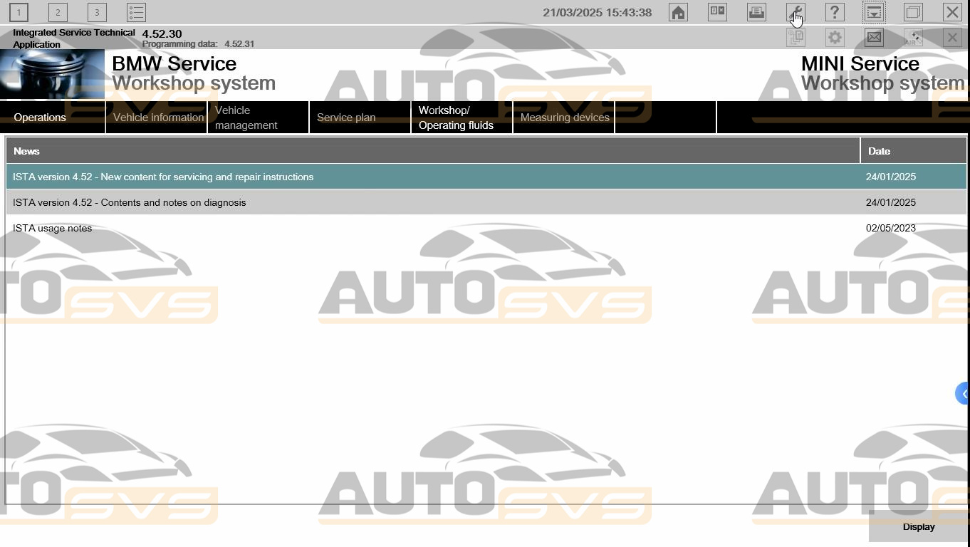The image size is (970, 547).
Task: Open help via the question mark icon
Action: click(835, 12)
